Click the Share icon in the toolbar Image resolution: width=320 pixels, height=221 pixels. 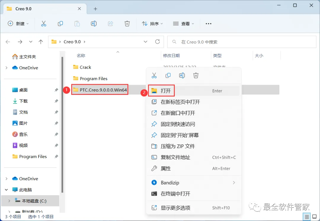(x=111, y=24)
